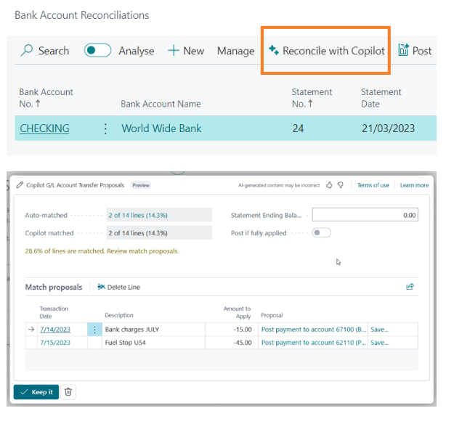Image resolution: width=454 pixels, height=424 pixels.
Task: Open Terms of use link
Action: point(373,185)
